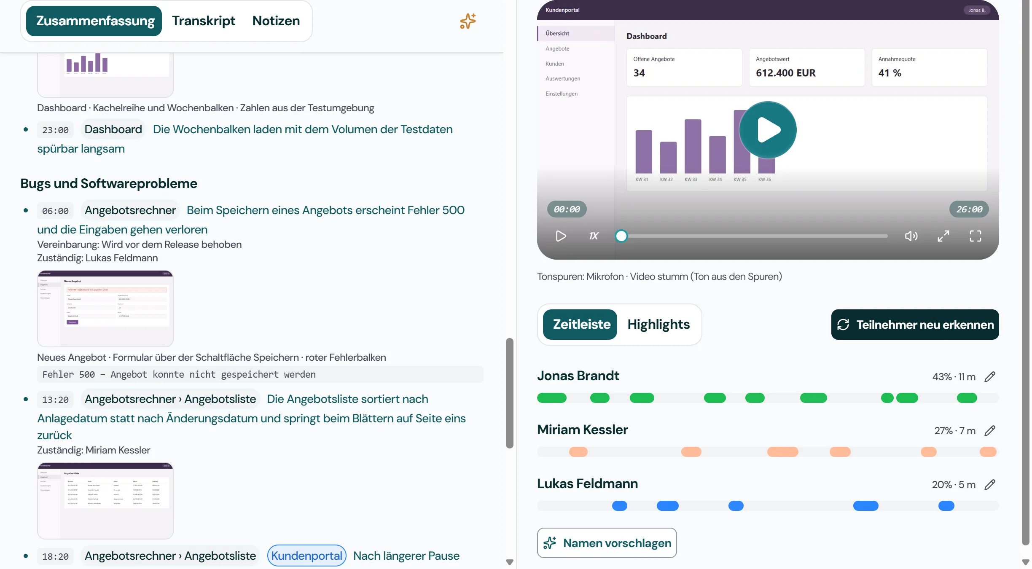This screenshot has height=569, width=1032.
Task: Click the 26:00 duration badge
Action: [969, 209]
